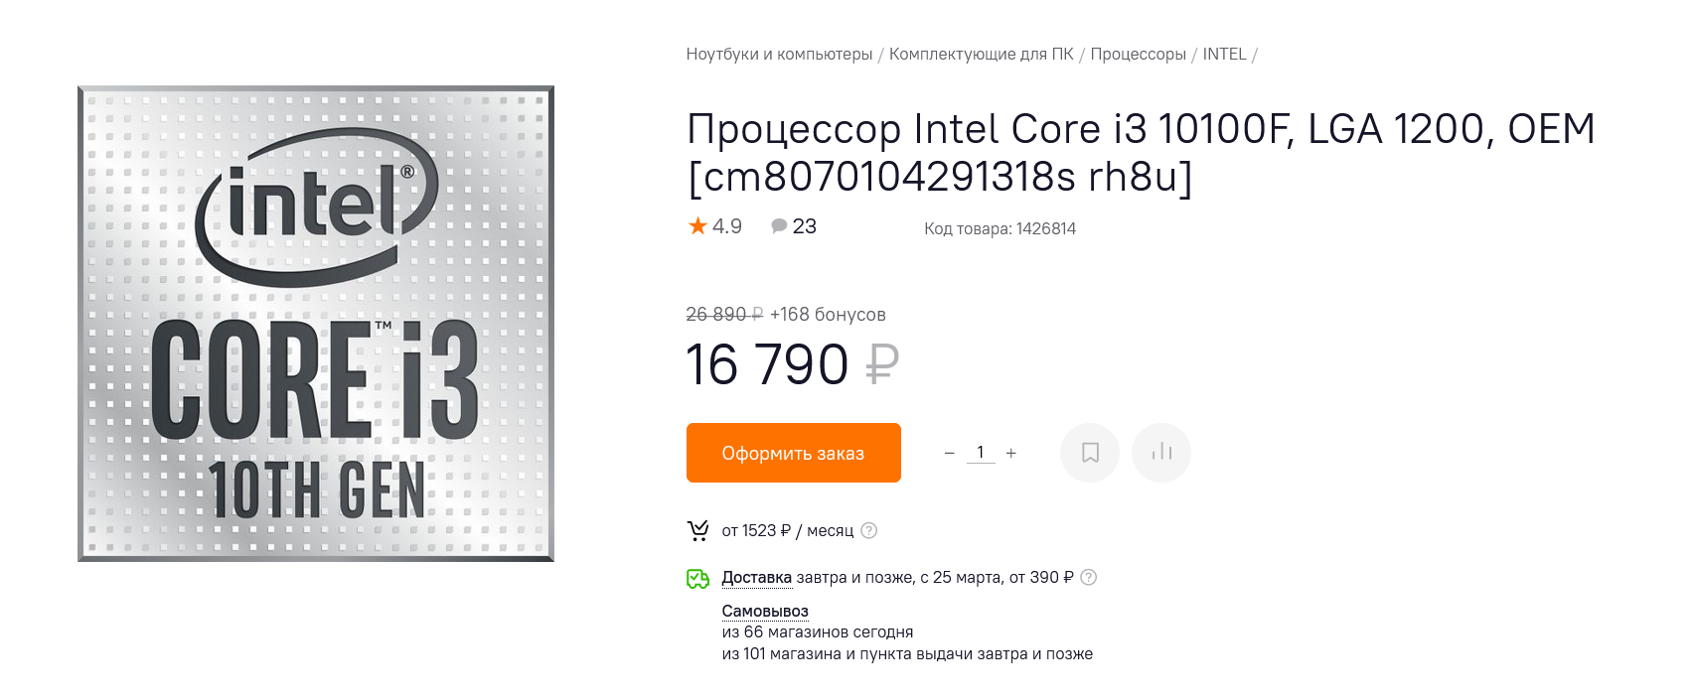Click the quantity input field
Viewport: 1694px width, 699px height.
[981, 453]
